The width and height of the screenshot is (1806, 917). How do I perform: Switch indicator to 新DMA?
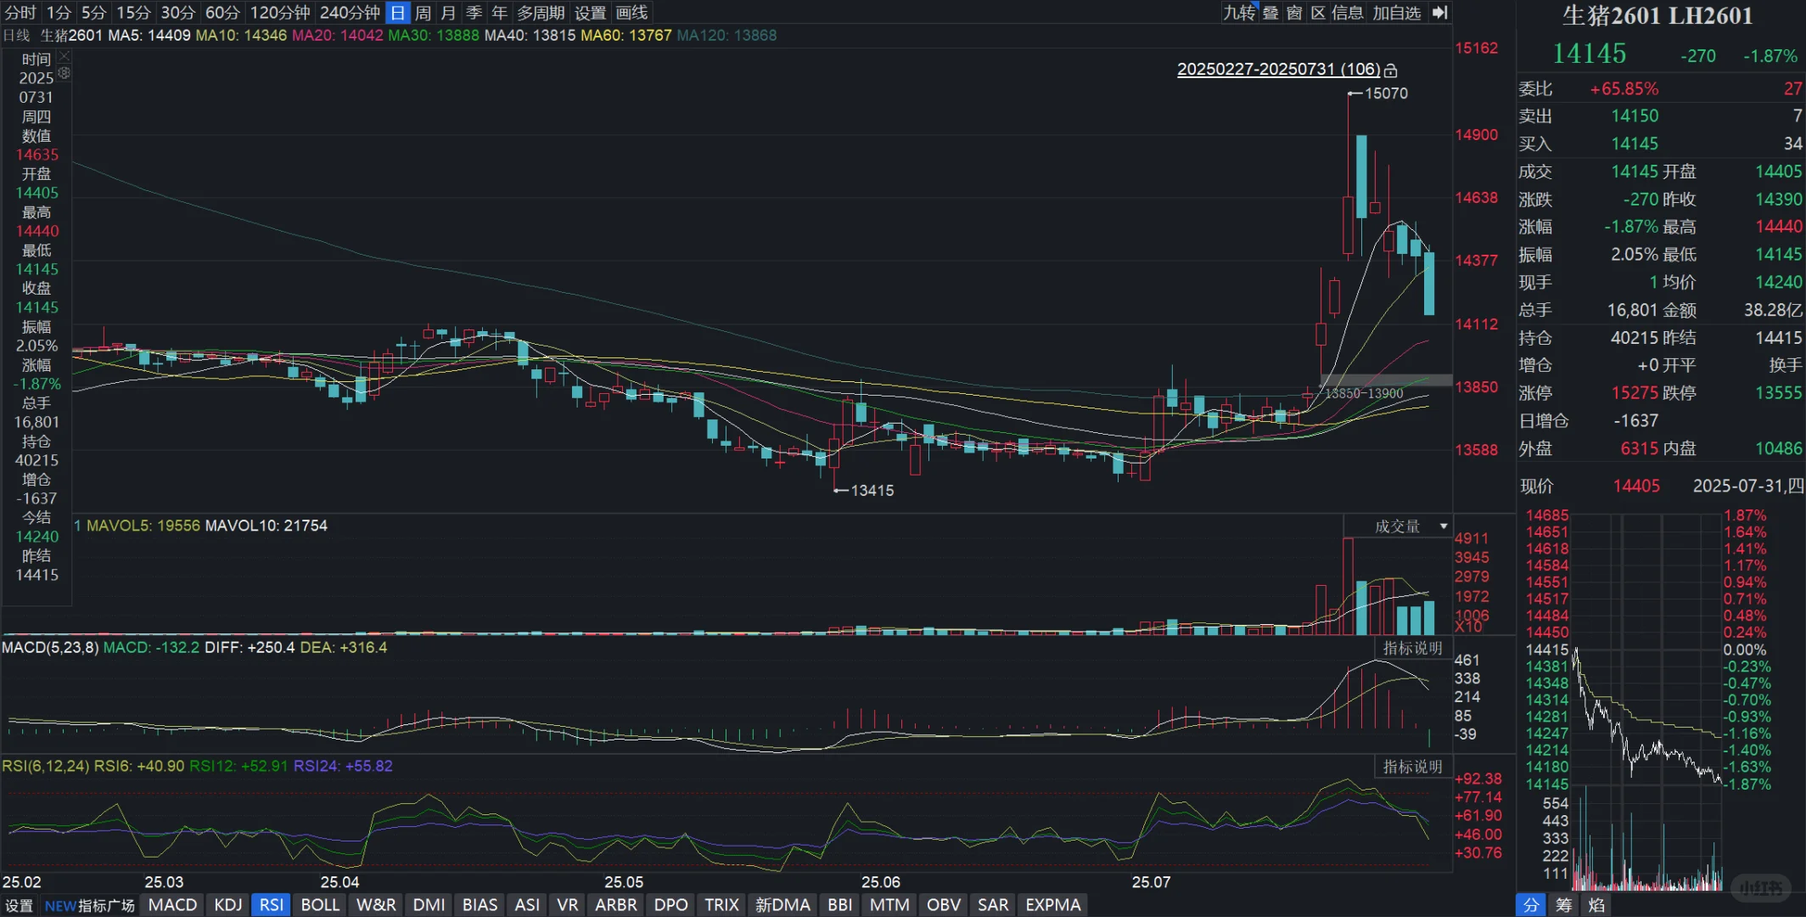782,905
